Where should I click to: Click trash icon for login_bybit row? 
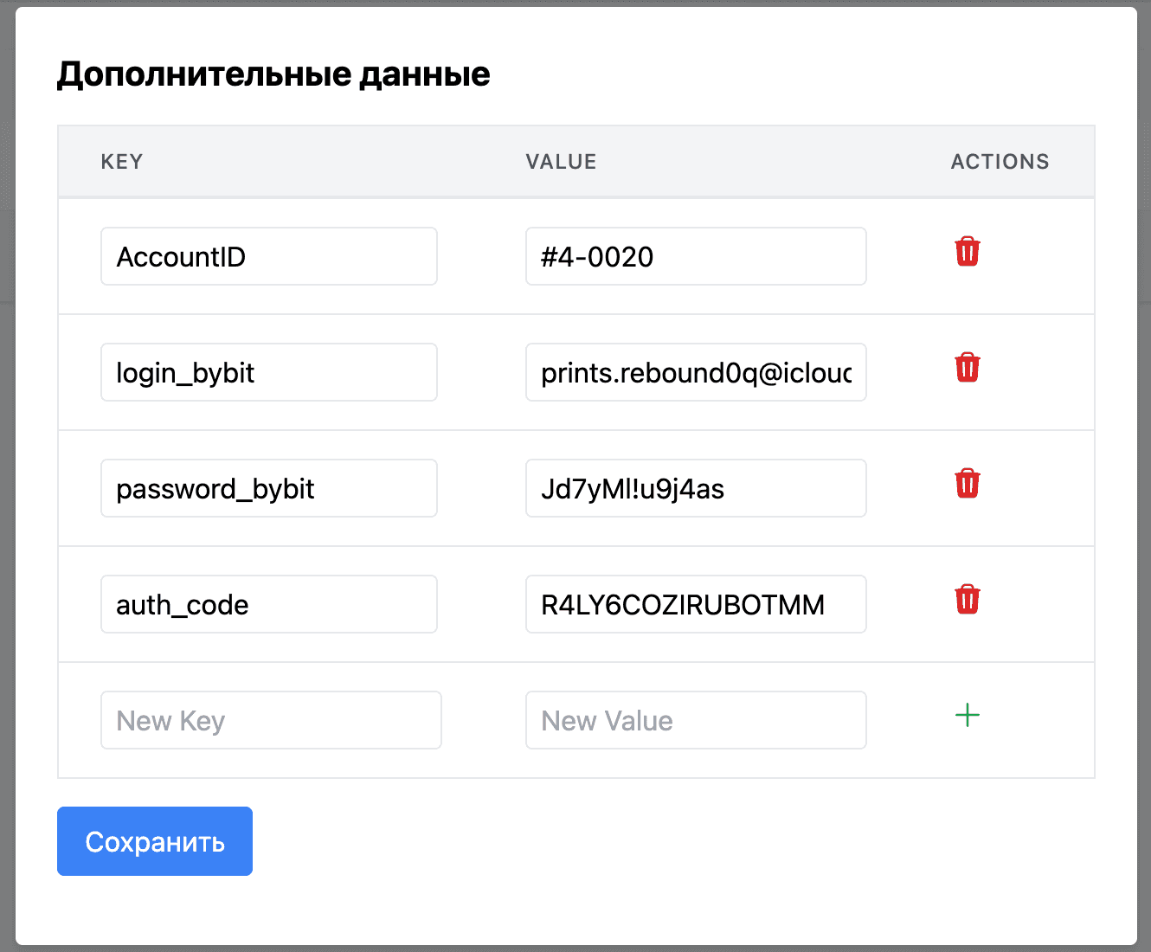point(967,368)
